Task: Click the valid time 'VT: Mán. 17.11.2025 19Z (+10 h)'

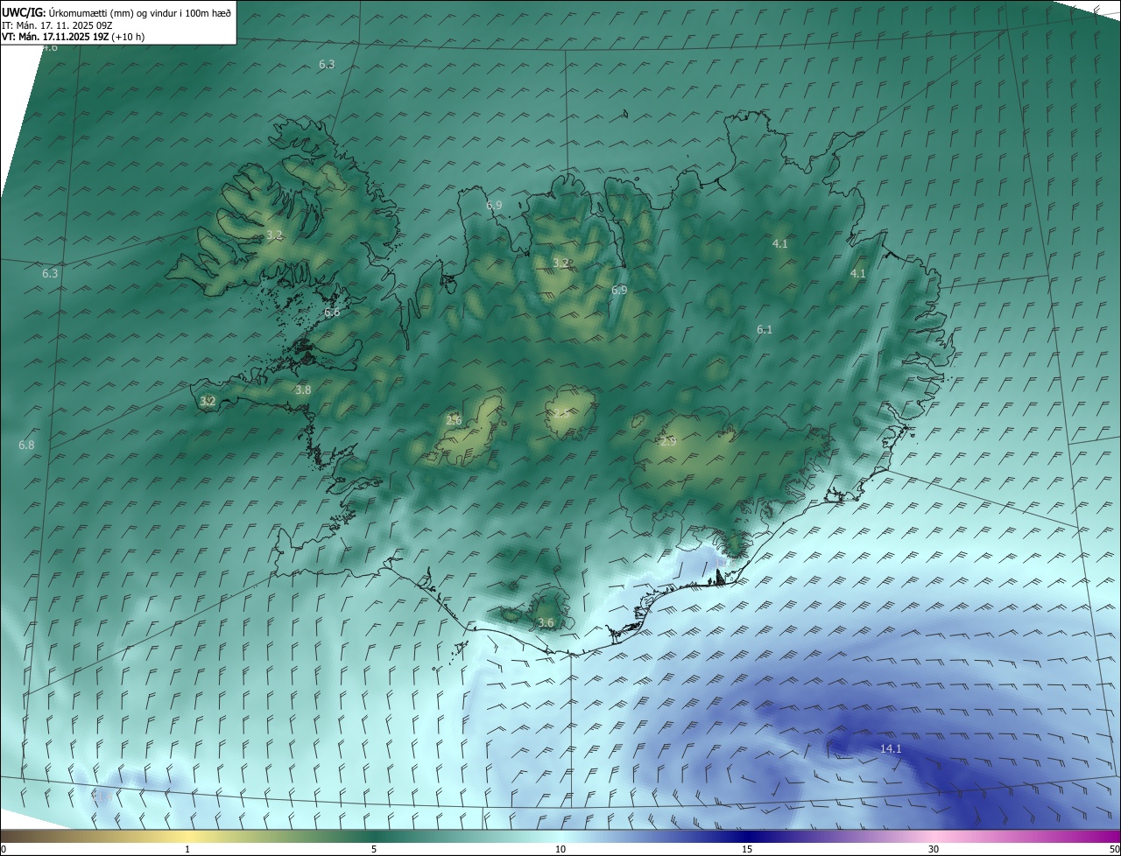Action: click(x=74, y=37)
